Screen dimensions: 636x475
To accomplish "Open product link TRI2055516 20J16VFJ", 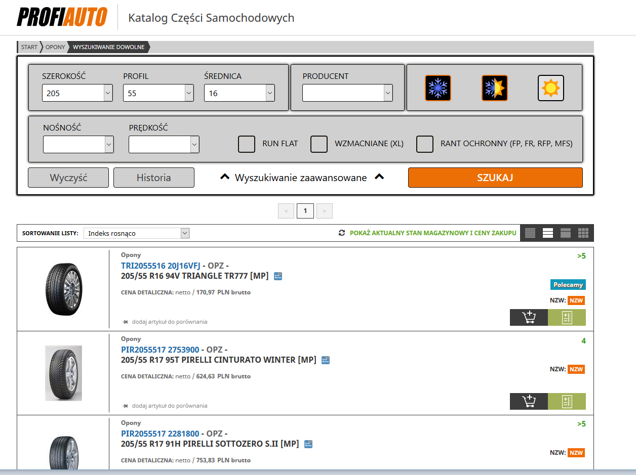I will point(161,266).
